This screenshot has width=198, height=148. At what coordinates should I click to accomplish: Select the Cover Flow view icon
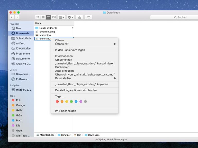pyautogui.click(x=54, y=17)
